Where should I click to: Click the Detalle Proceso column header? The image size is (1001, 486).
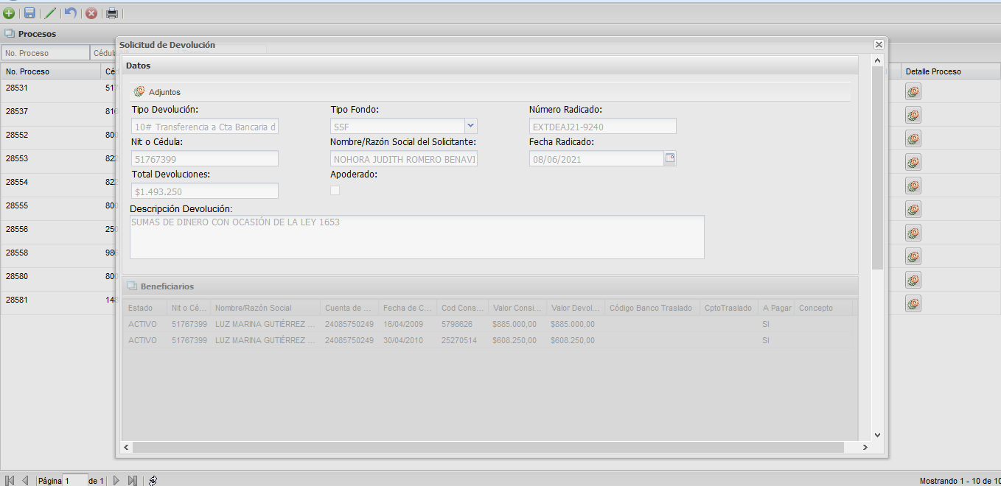coord(932,71)
